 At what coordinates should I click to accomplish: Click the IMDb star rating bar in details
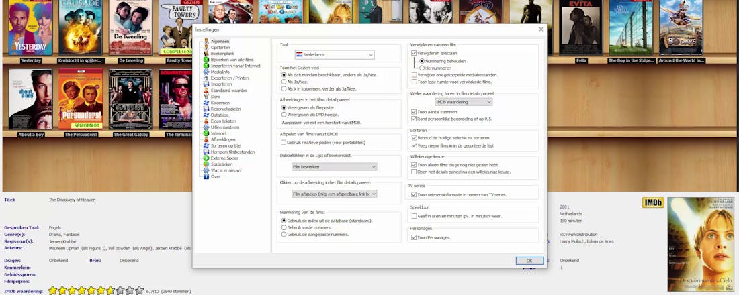96,291
